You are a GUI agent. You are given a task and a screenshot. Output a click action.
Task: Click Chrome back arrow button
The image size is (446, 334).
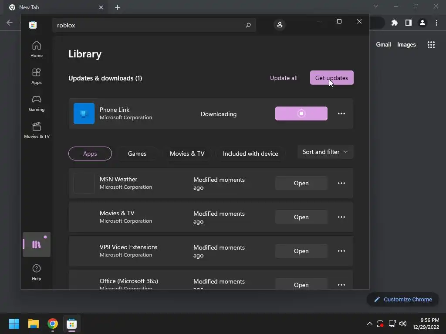pyautogui.click(x=10, y=23)
